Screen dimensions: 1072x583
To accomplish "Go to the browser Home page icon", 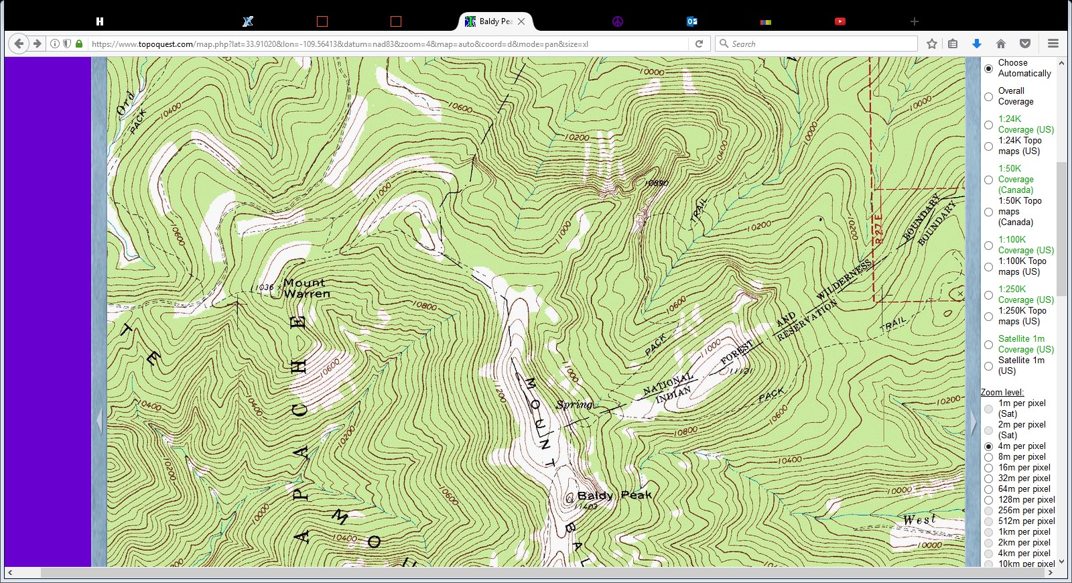I will pyautogui.click(x=1000, y=44).
